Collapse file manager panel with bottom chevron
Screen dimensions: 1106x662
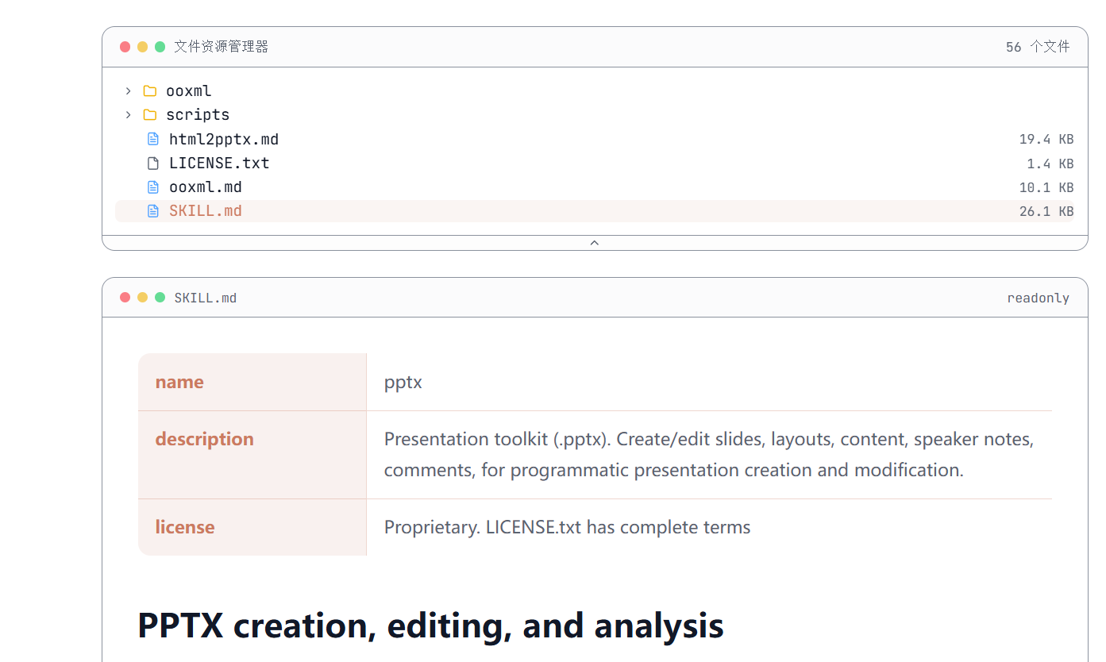pos(594,243)
